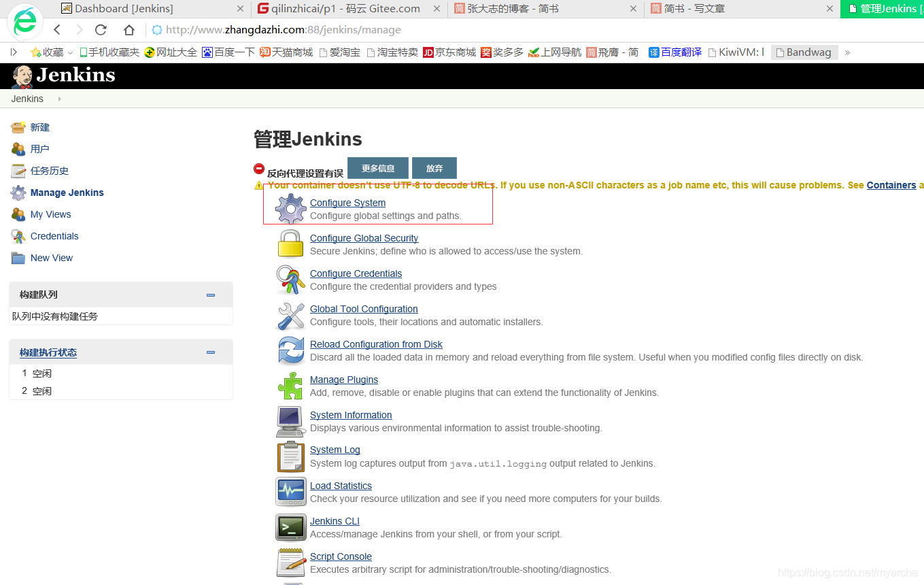Open the 天猫商城 bookmark
This screenshot has width=924, height=585.
(x=286, y=52)
